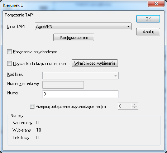Image resolution: width=167 pixels, height=153 pixels.
Task: Click the Wybierany value T0
Action: [x=39, y=130]
